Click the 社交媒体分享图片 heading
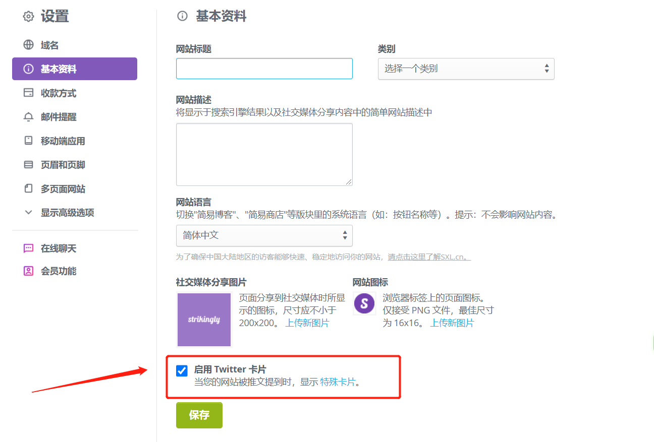 click(211, 282)
